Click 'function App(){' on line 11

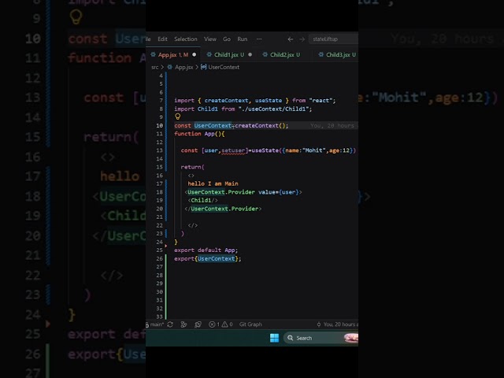(x=199, y=134)
